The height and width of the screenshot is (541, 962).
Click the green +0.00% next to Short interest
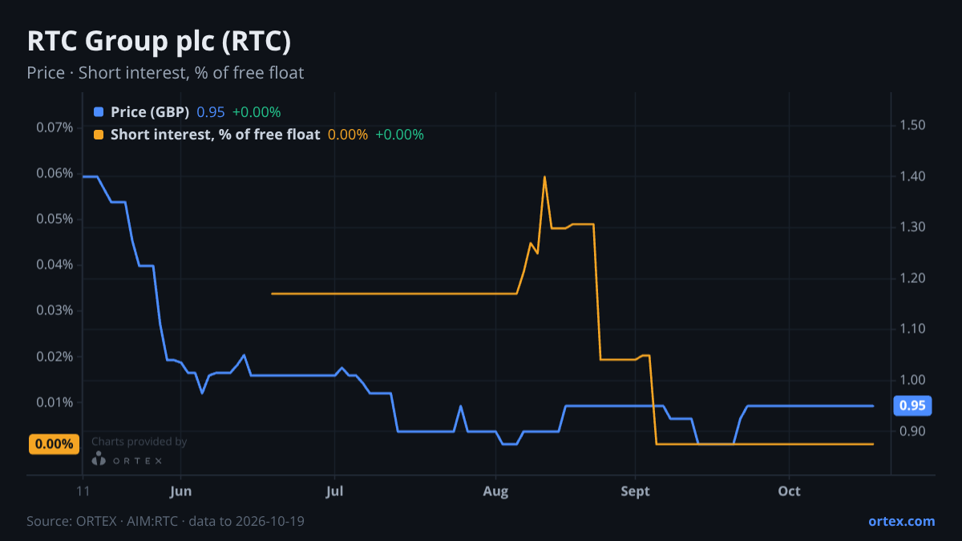(399, 135)
